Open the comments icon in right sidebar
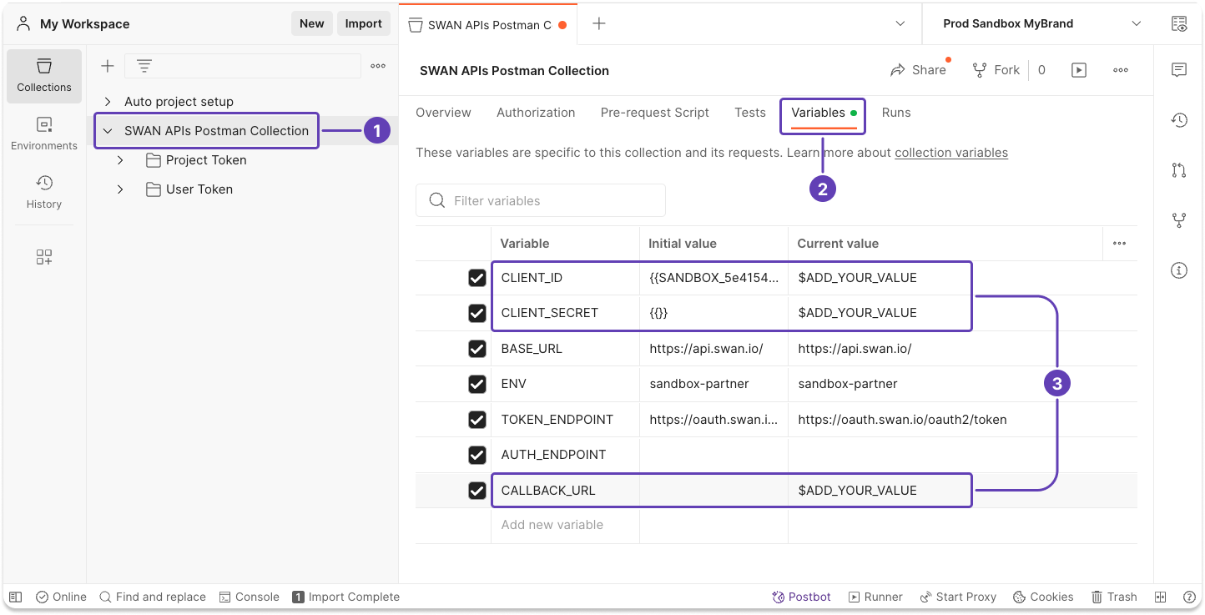 tap(1178, 70)
